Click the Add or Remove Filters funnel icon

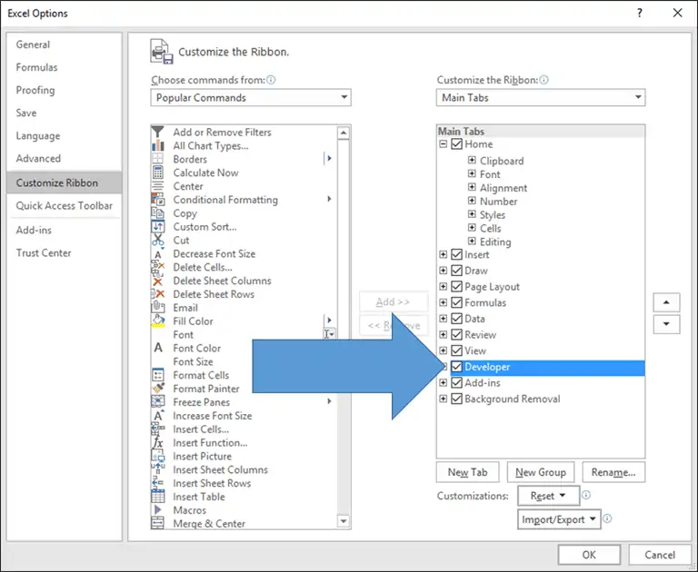coord(157,132)
